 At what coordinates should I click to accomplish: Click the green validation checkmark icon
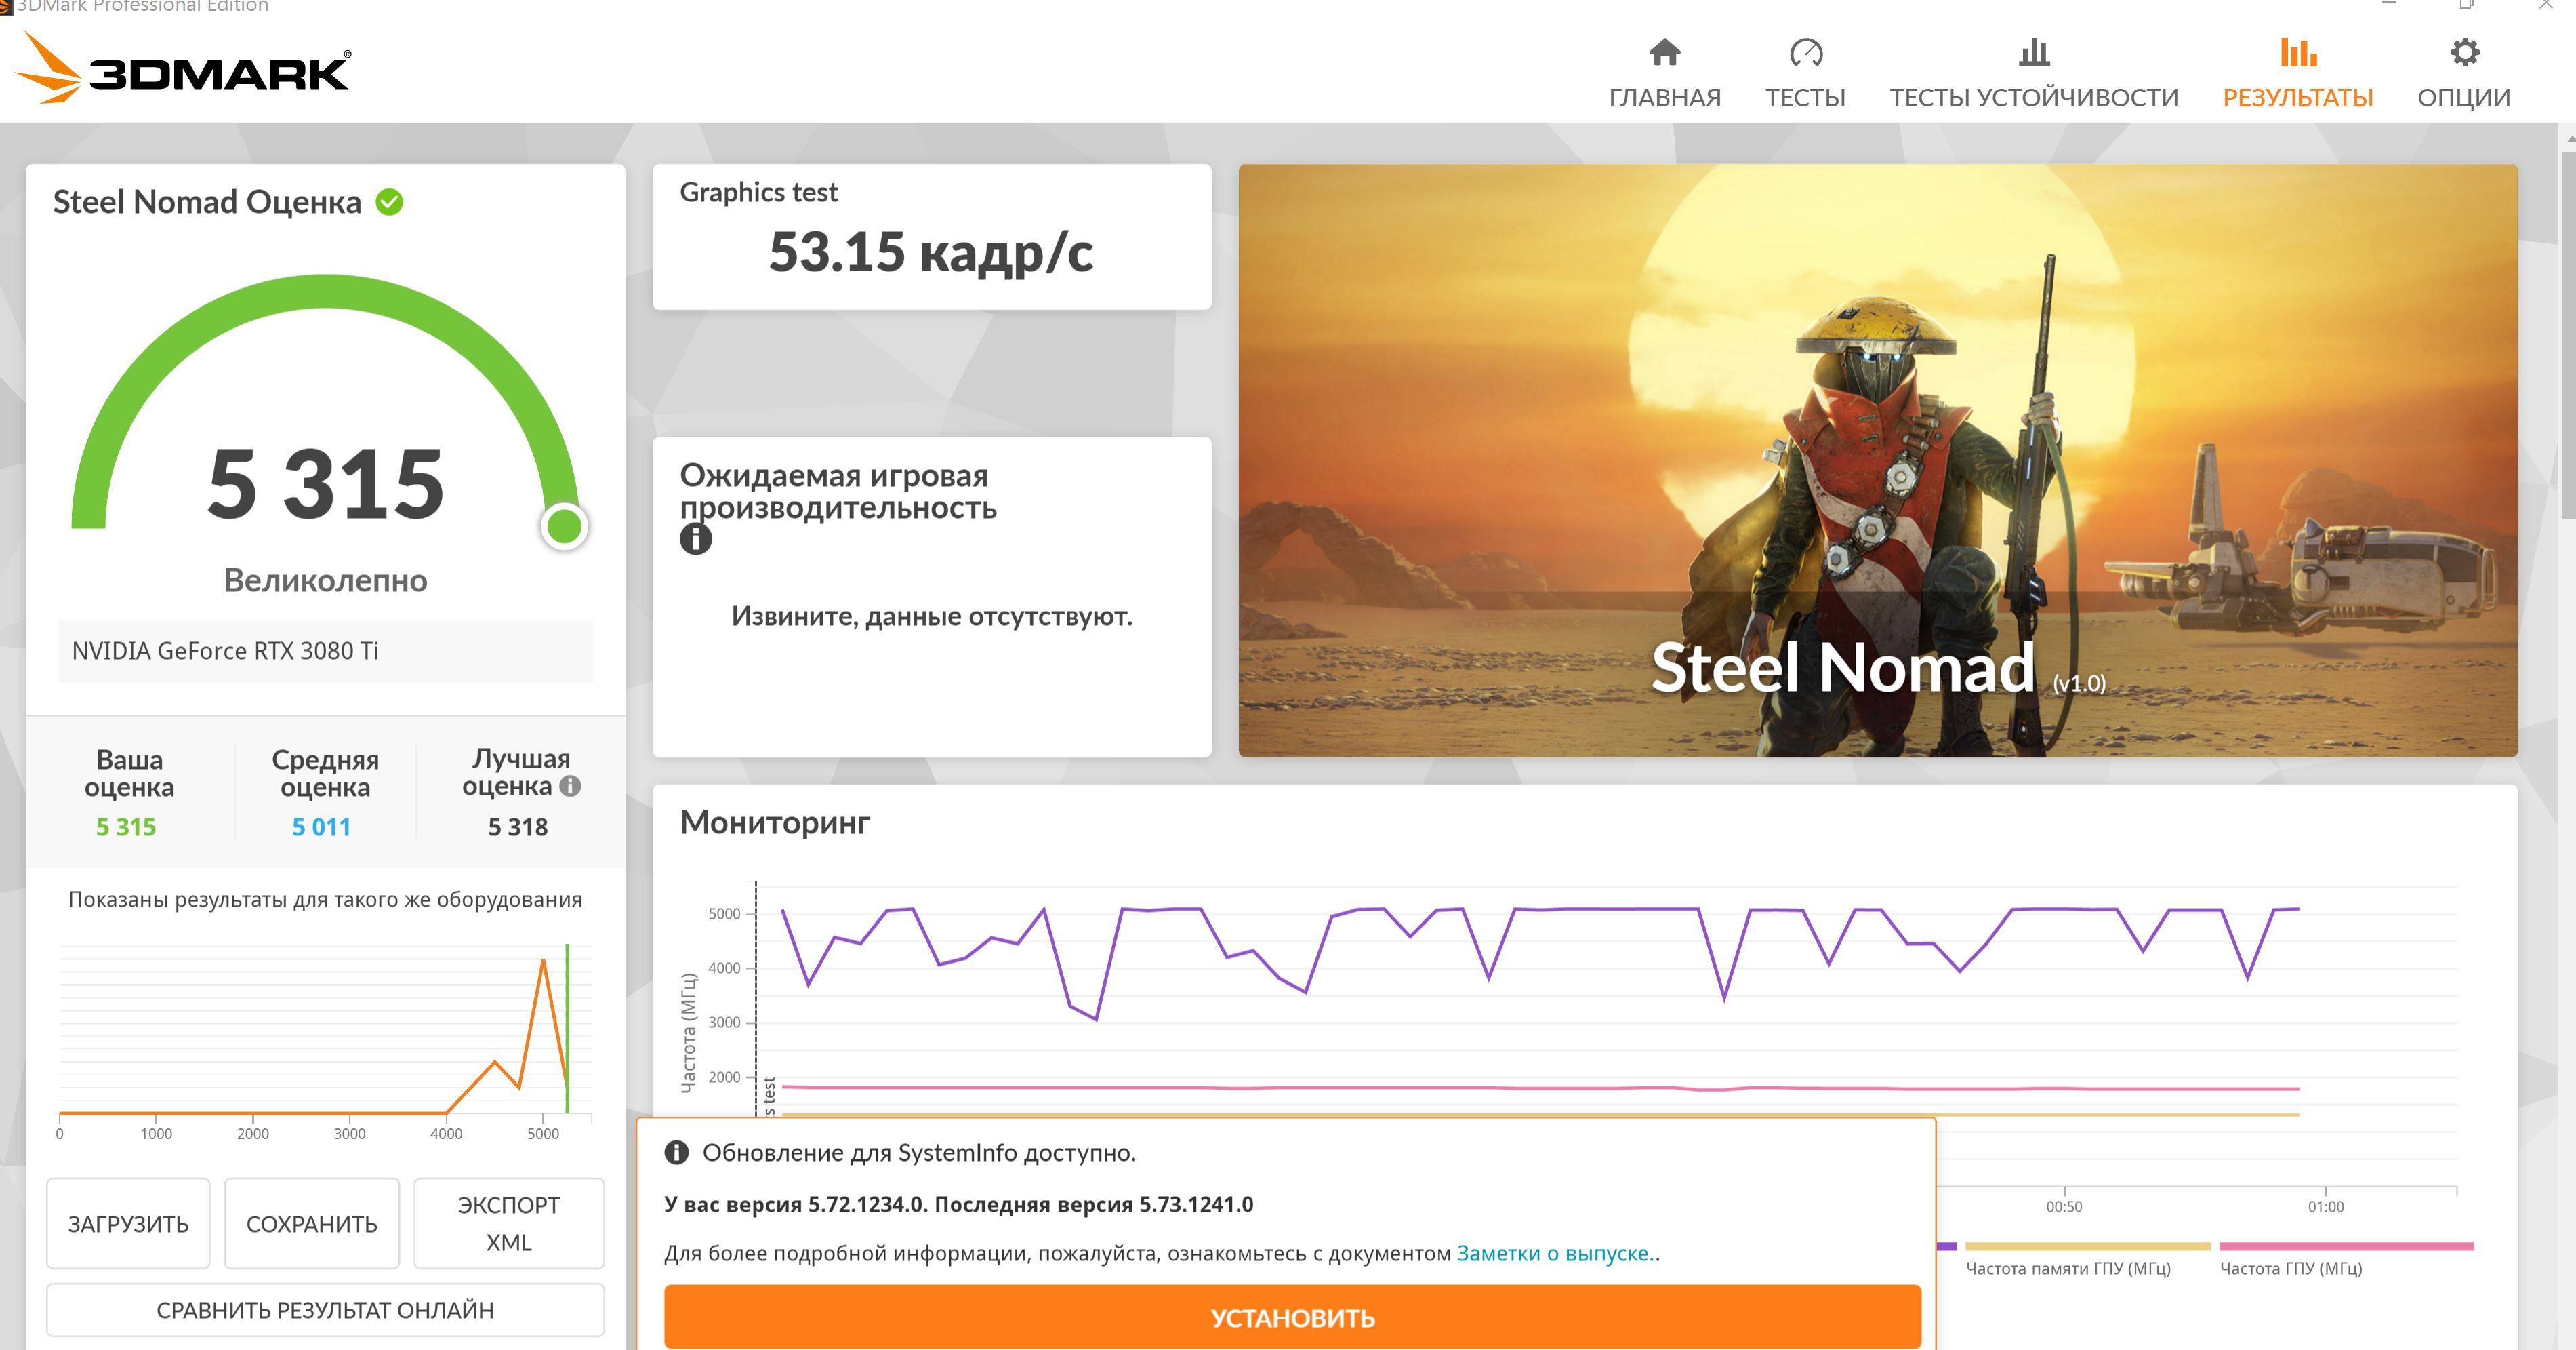(x=389, y=202)
